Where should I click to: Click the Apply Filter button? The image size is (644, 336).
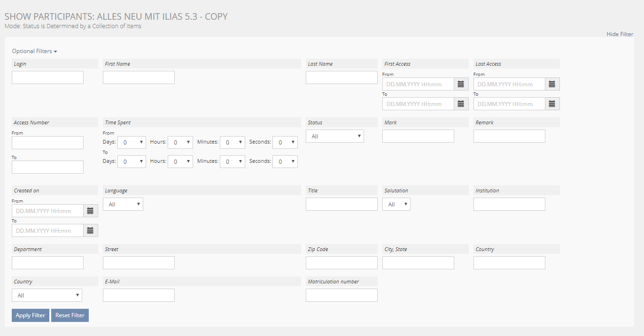[x=31, y=315]
